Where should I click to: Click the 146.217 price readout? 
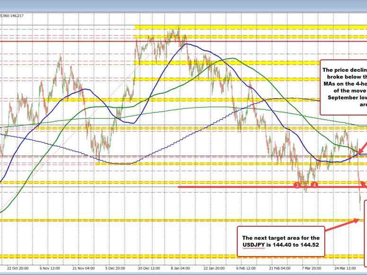(17, 16)
